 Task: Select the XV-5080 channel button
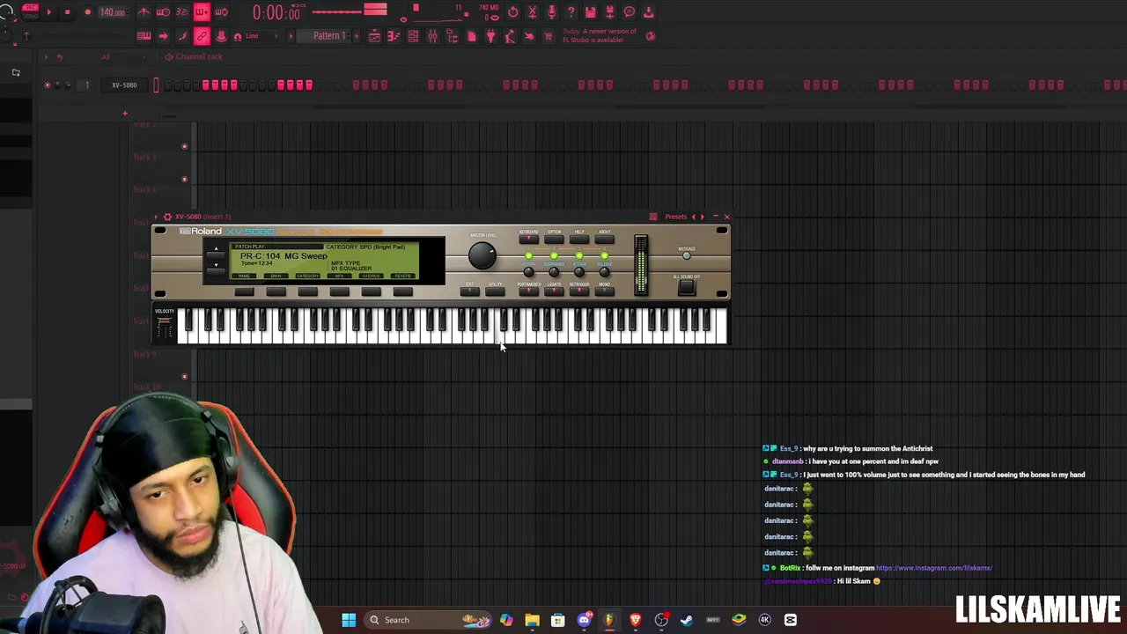point(124,85)
